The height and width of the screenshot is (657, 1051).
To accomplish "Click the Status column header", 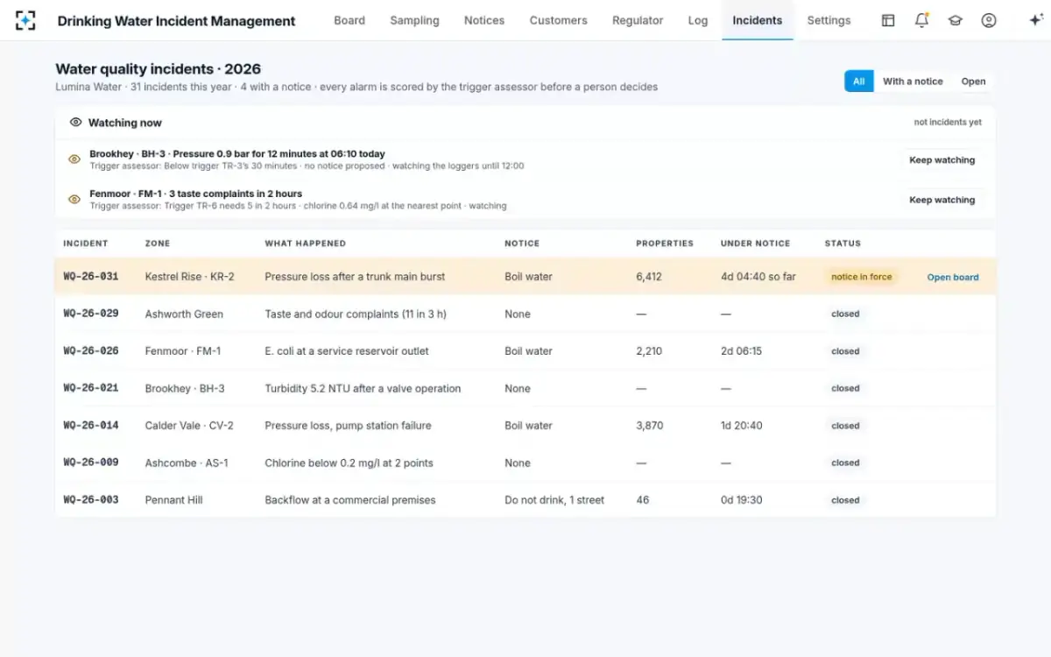I will [843, 244].
